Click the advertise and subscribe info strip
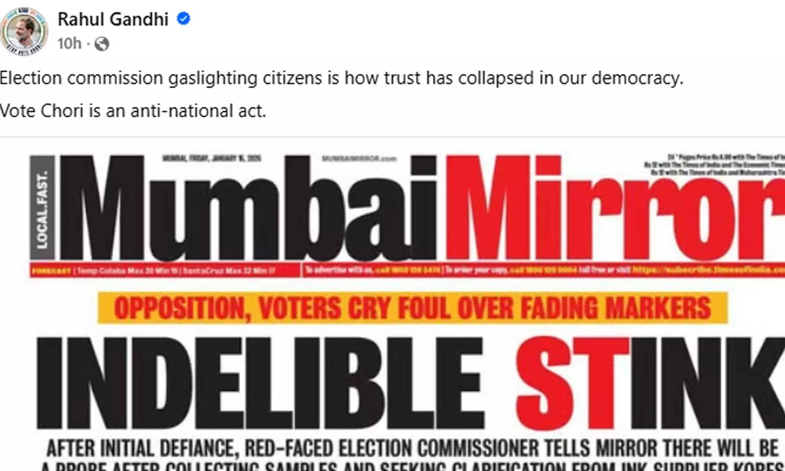Screen dimensions: 785x471 (x=544, y=270)
